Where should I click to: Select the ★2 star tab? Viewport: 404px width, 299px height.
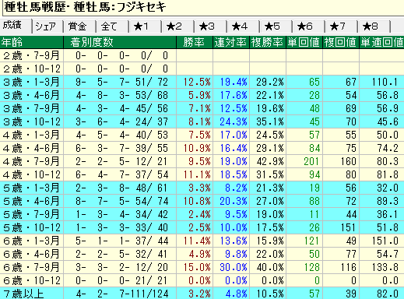pos(178,26)
